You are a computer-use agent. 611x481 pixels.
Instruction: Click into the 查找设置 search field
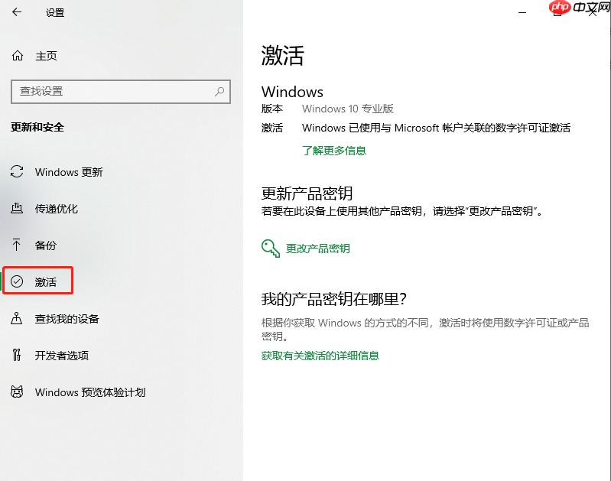pyautogui.click(x=121, y=92)
